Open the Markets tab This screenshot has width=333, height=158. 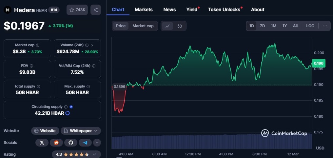(x=144, y=10)
